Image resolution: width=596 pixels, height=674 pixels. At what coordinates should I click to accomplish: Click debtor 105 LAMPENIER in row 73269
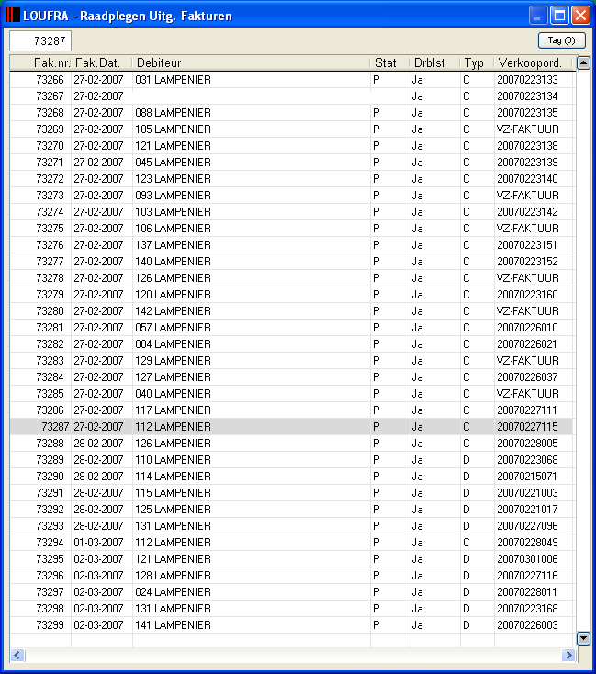(173, 129)
